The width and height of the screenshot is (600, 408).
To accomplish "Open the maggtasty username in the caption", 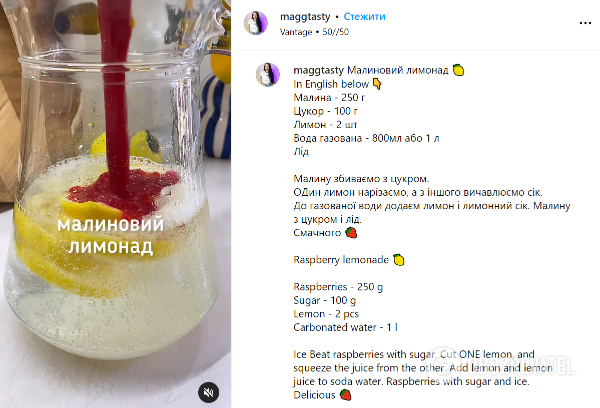I will pyautogui.click(x=318, y=71).
